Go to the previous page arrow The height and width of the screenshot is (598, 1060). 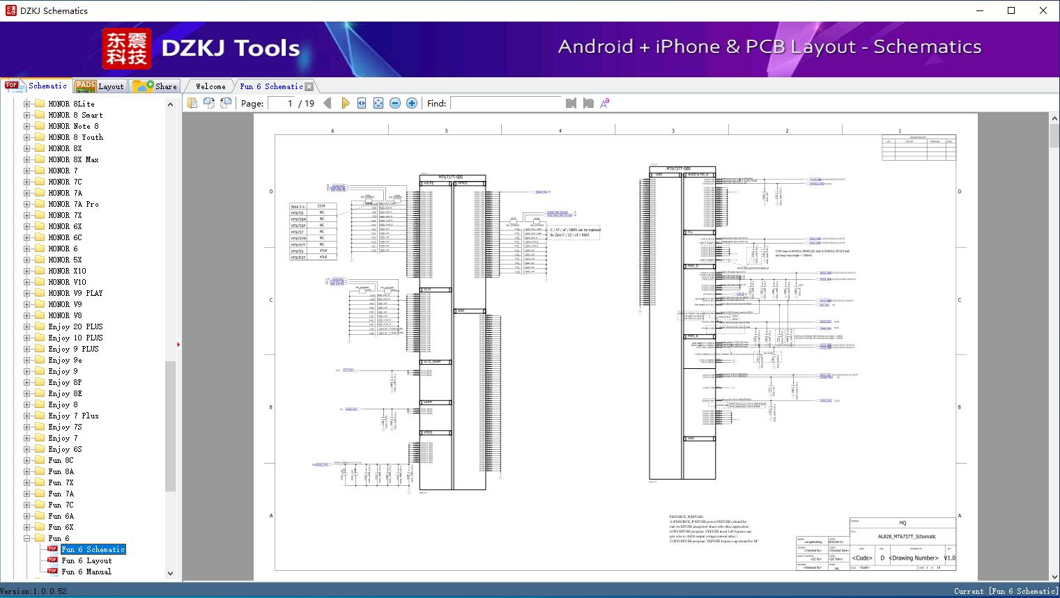pos(327,103)
